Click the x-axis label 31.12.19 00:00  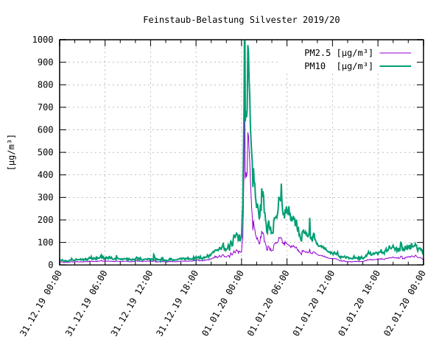[x=41, y=303]
